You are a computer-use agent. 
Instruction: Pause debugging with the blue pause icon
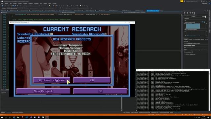pyautogui.click(x=53, y=6)
